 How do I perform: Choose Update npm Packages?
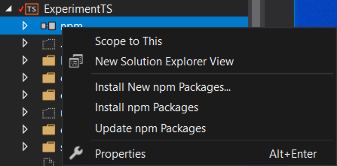(150, 128)
